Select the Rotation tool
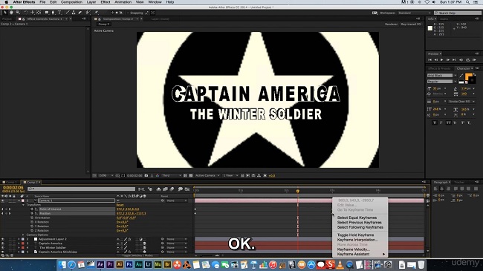 [26, 13]
